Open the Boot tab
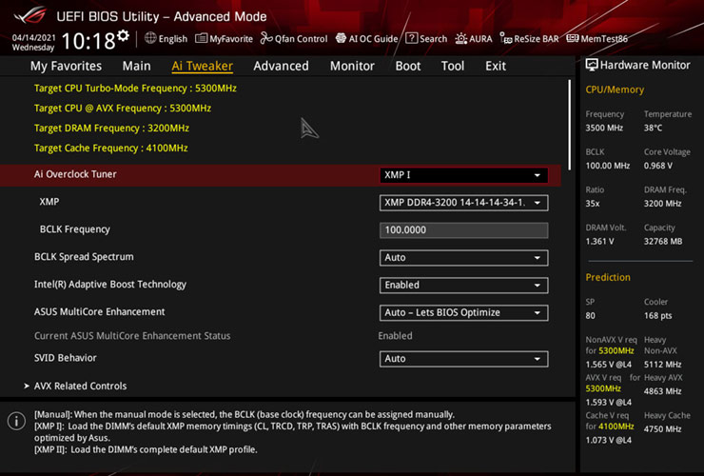 [x=408, y=66]
